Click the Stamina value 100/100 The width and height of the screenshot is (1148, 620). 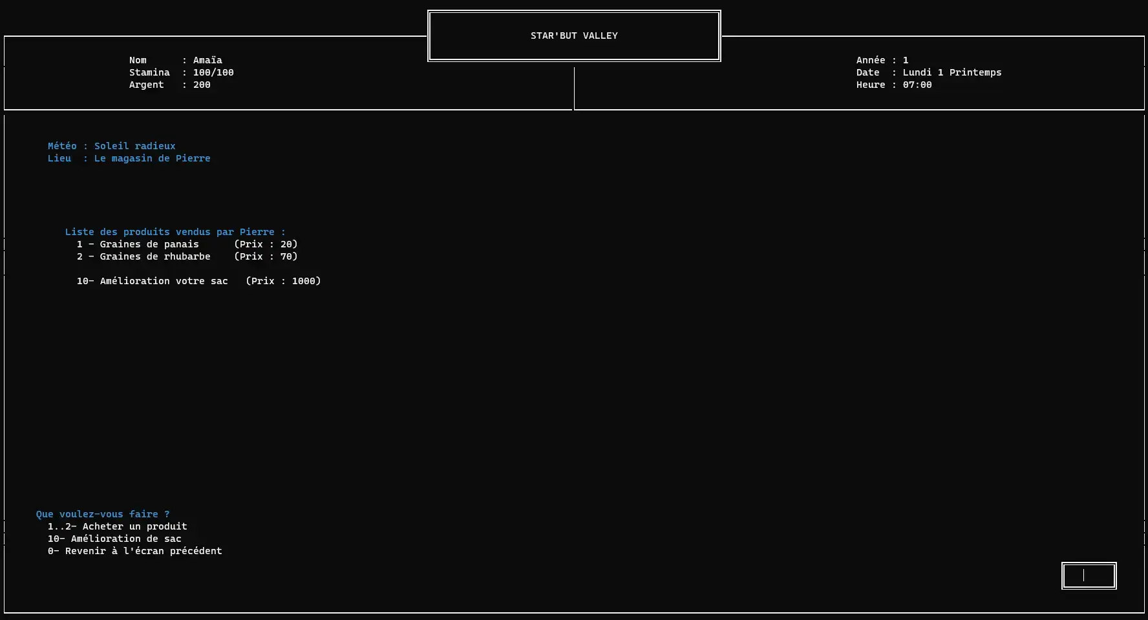[x=213, y=72]
